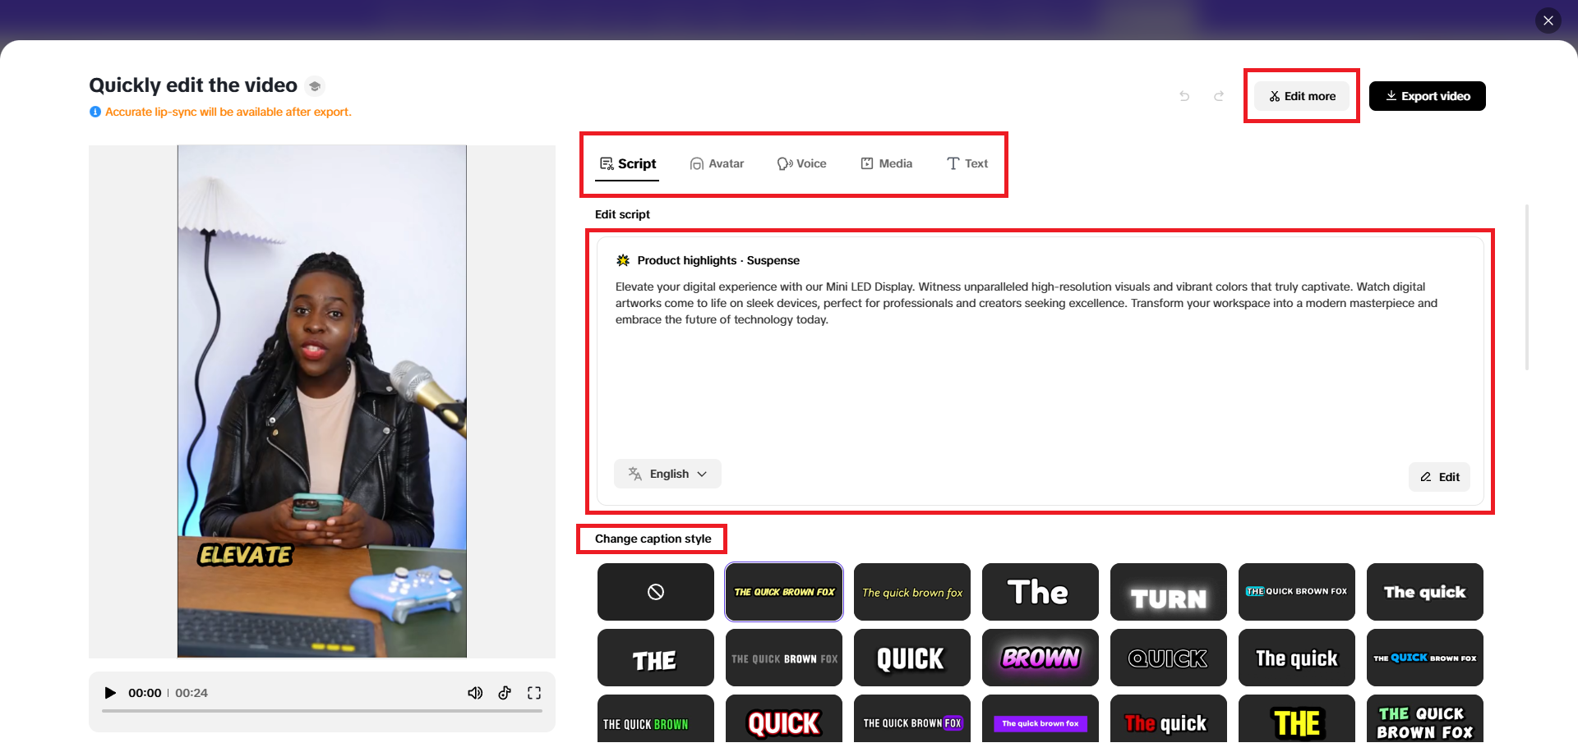Image resolution: width=1578 pixels, height=752 pixels.
Task: Click the graduation cap tutorial icon
Action: point(315,86)
